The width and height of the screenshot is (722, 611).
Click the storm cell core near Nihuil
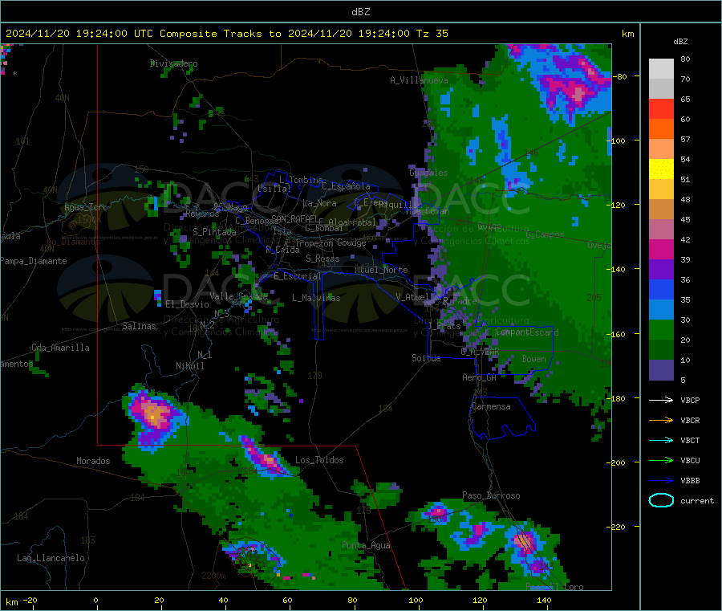[153, 413]
